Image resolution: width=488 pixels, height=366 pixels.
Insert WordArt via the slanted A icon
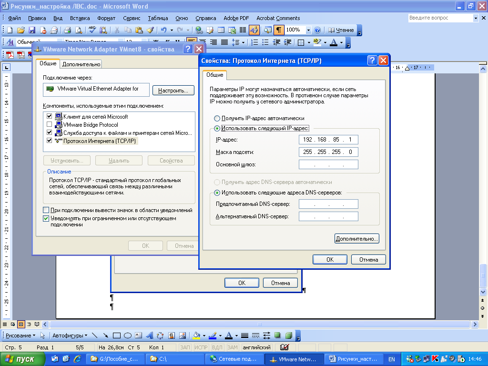point(150,335)
